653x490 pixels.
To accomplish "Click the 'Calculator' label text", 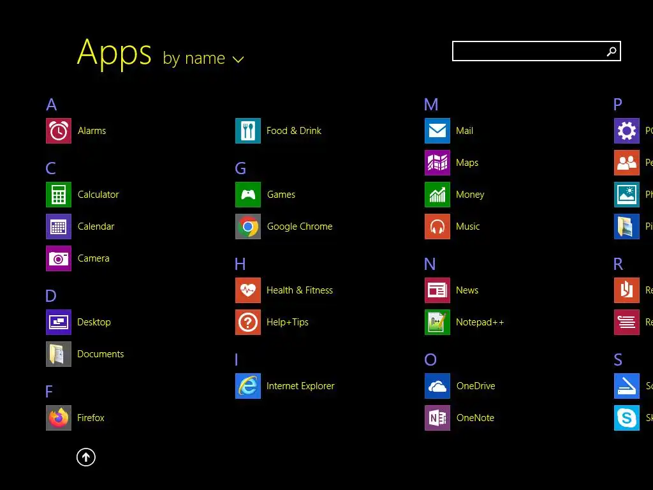I will (x=98, y=195).
